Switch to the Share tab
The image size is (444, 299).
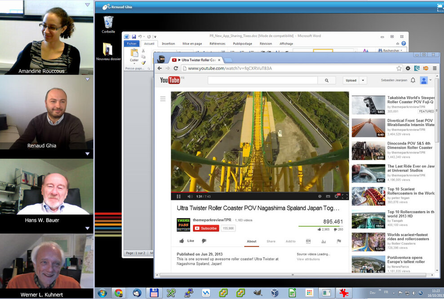pyautogui.click(x=271, y=242)
